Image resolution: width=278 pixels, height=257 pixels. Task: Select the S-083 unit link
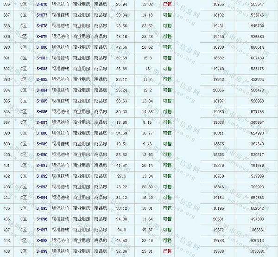tap(42, 79)
